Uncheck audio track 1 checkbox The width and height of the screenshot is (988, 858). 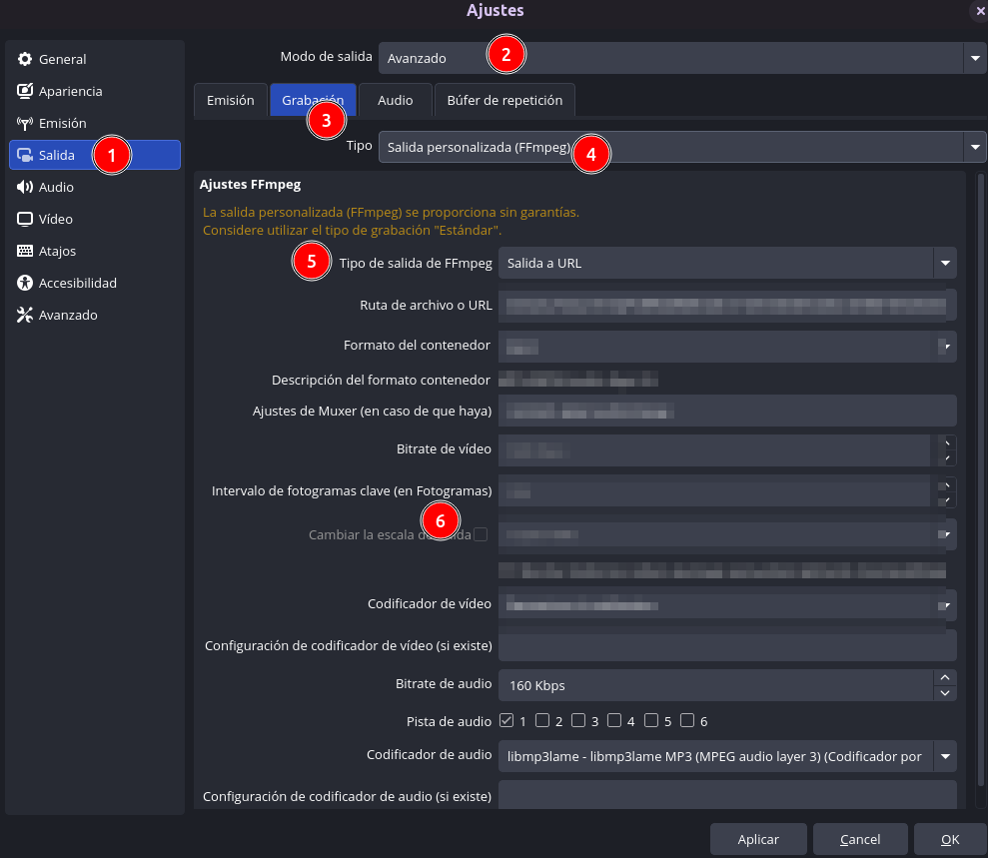505,720
